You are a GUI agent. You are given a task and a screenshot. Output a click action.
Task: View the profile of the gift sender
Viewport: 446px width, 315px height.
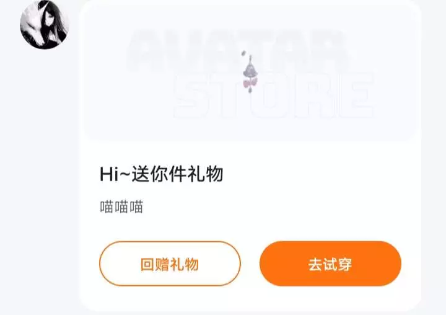(x=44, y=25)
